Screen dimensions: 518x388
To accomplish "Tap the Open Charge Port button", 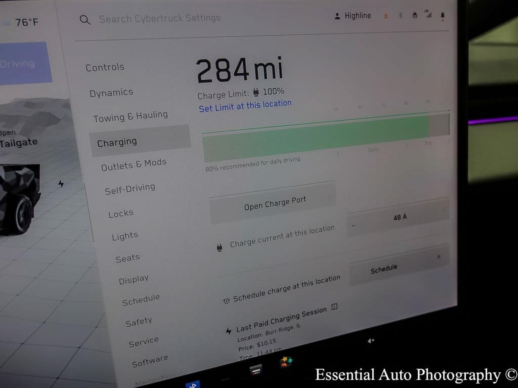I will (272, 203).
